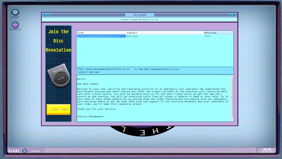Click the taskbar clock showing 08:00
This screenshot has height=159, width=282.
(x=267, y=150)
